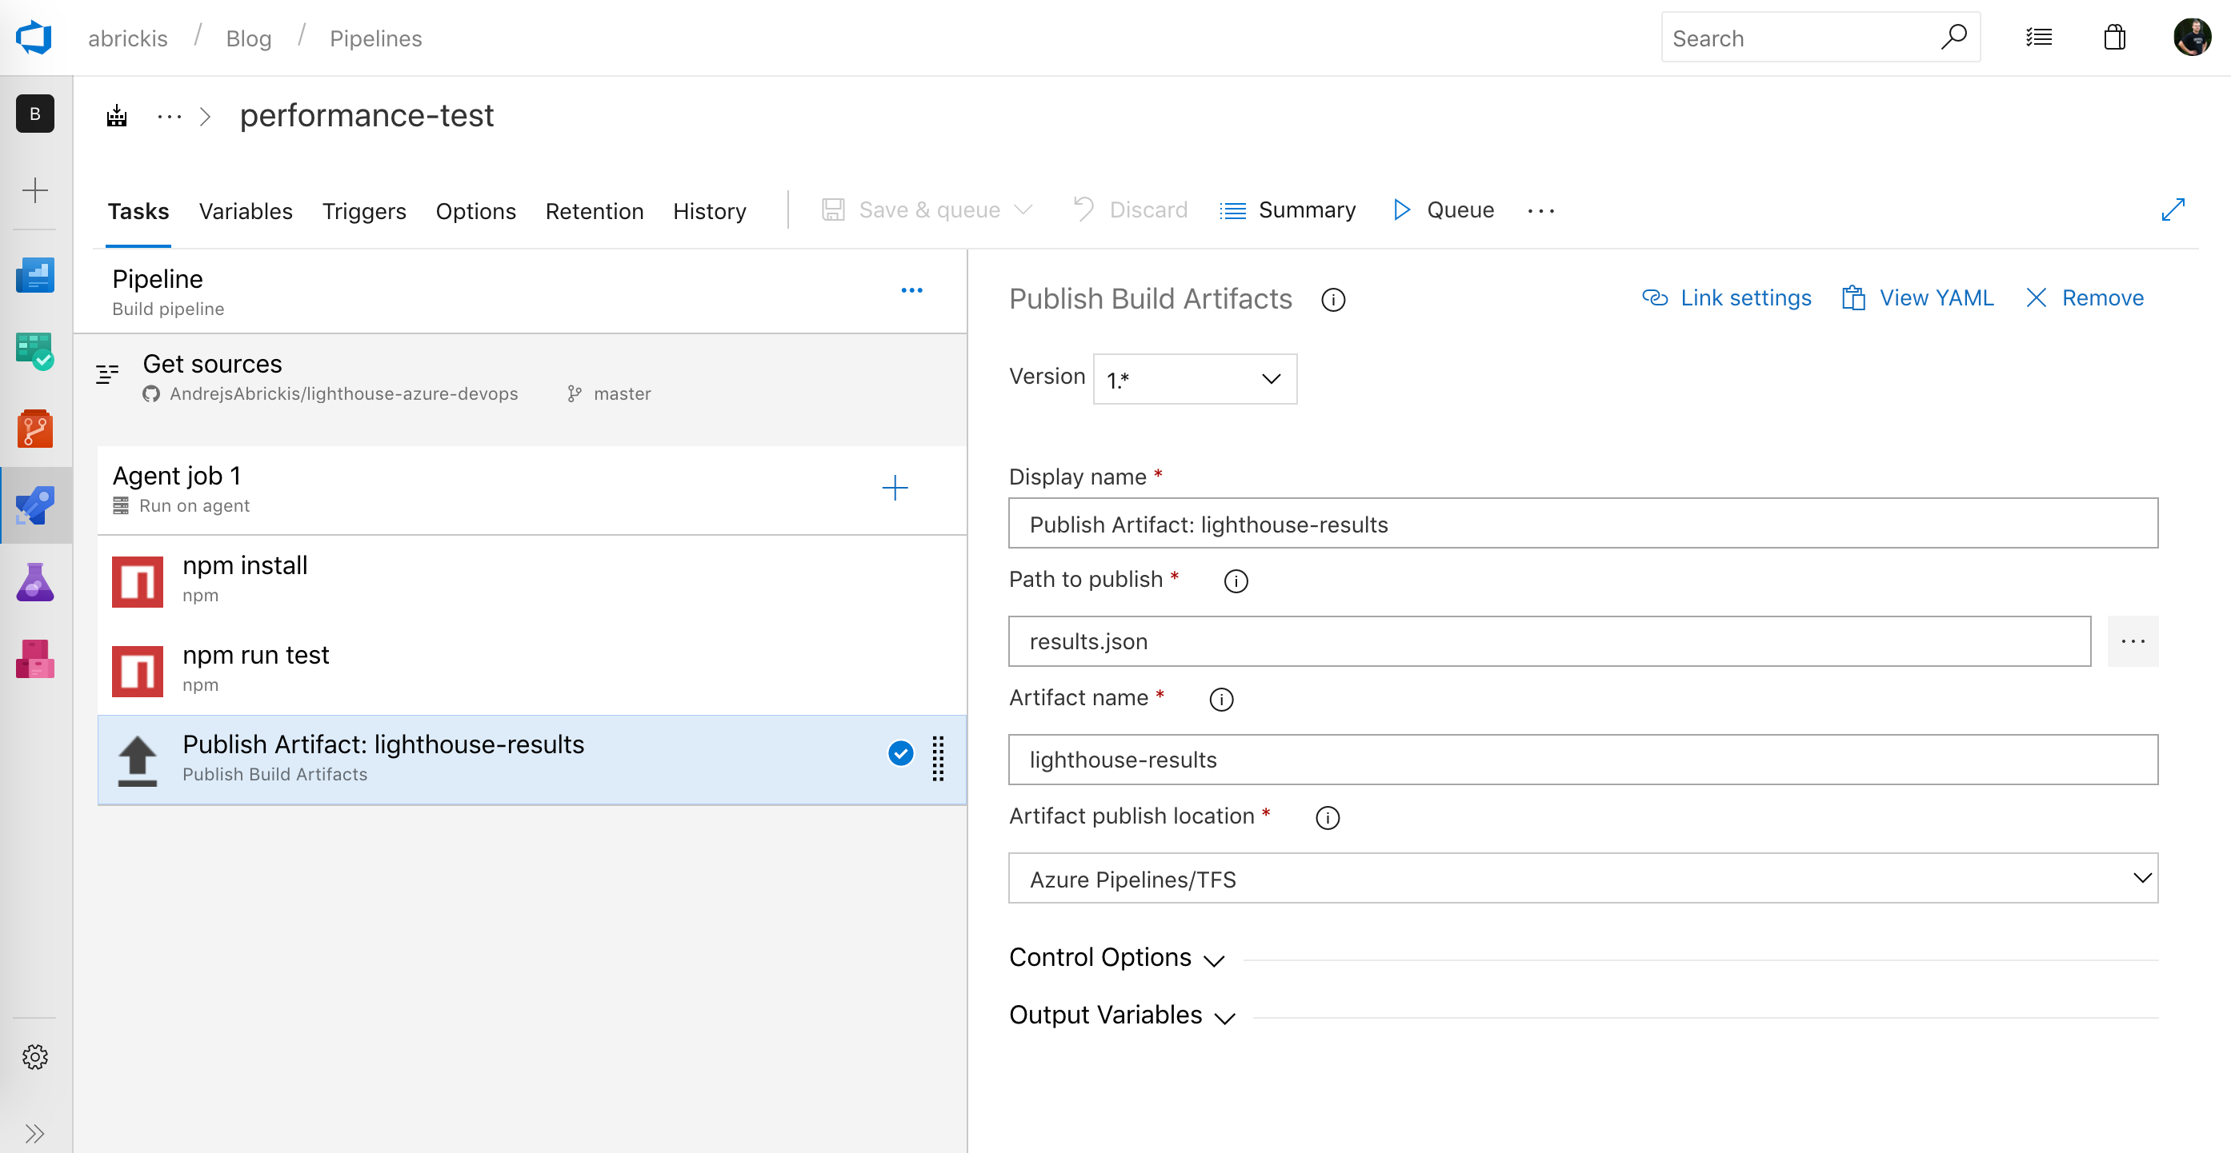Switch to the Variables tab

click(246, 212)
